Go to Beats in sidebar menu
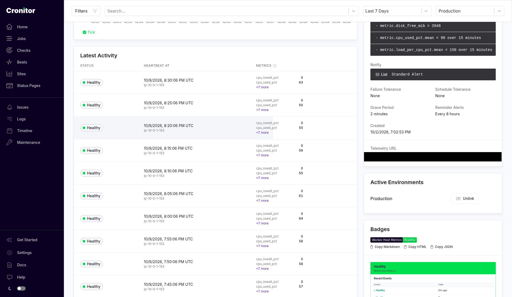Image resolution: width=512 pixels, height=297 pixels. pyautogui.click(x=22, y=62)
